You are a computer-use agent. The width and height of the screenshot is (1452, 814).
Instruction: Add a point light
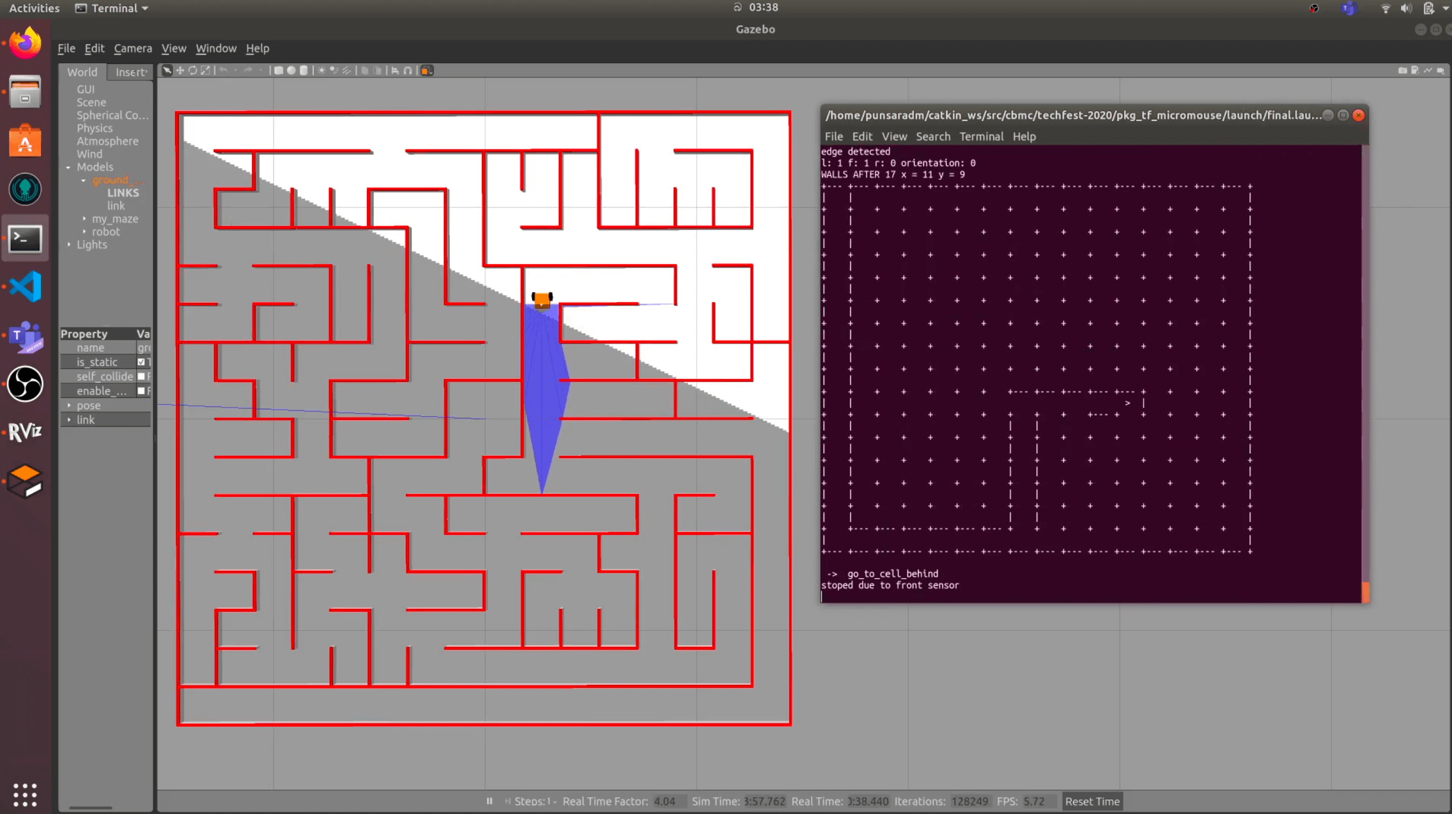pos(322,70)
